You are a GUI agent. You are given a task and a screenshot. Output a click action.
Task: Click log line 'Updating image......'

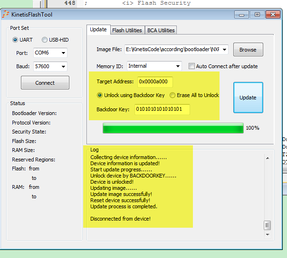coord(114,188)
